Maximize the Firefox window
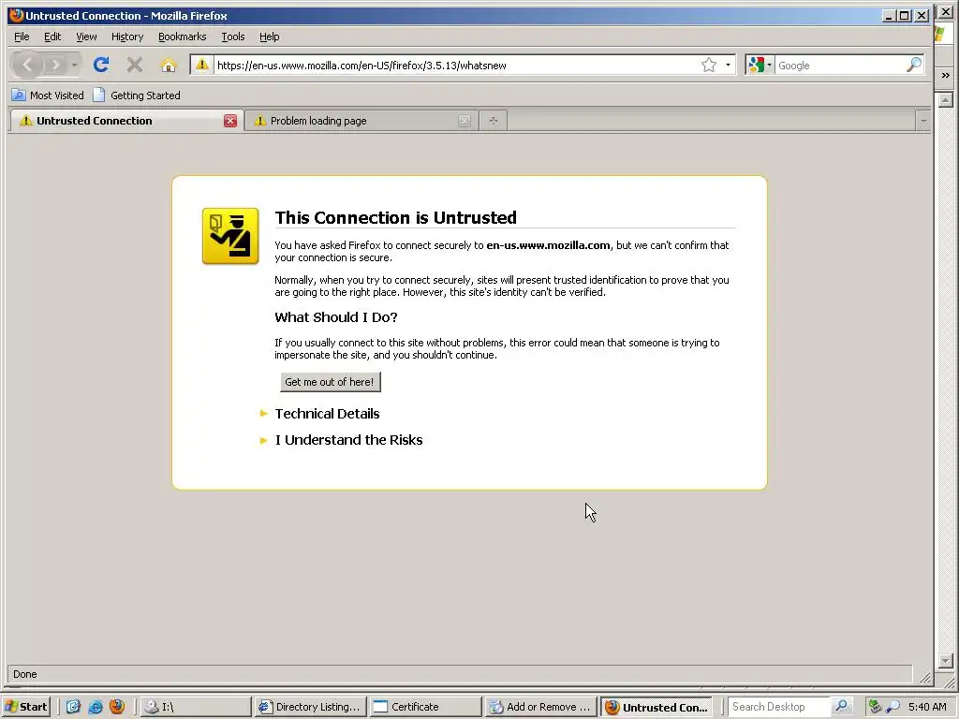This screenshot has width=959, height=719. pyautogui.click(x=905, y=15)
